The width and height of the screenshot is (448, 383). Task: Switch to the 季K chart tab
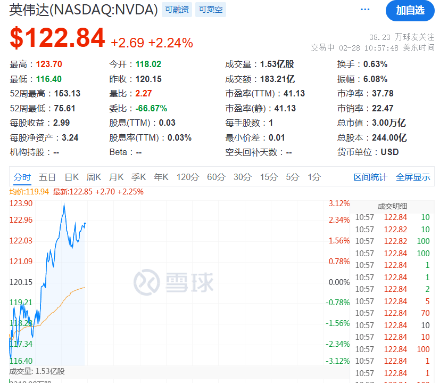point(138,177)
